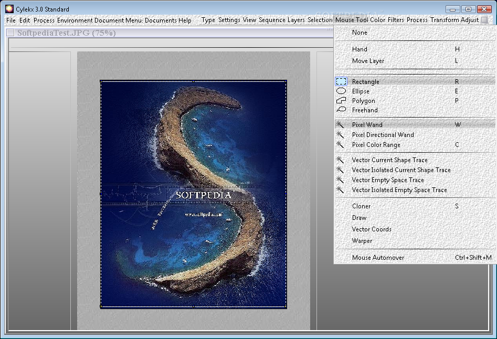Select Vector Current Shape Trace entry
The image size is (497, 339).
tap(415, 160)
